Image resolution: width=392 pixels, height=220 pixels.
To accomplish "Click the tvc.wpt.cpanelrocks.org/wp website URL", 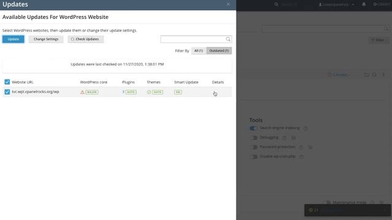I will point(36,92).
